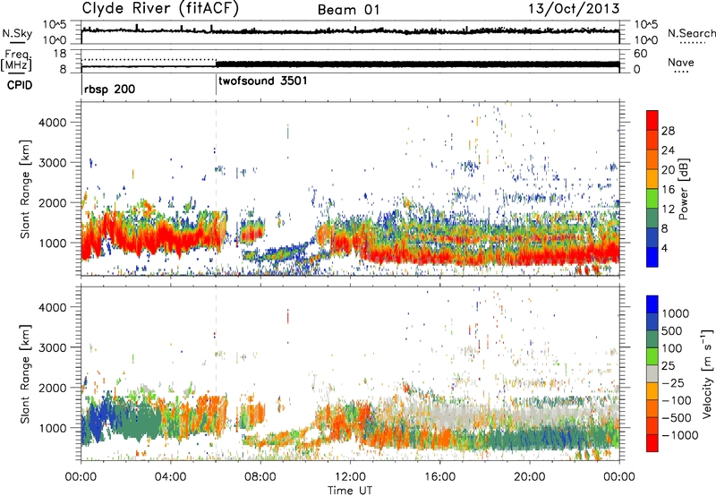Click the 'Nave' legend label

pos(681,62)
